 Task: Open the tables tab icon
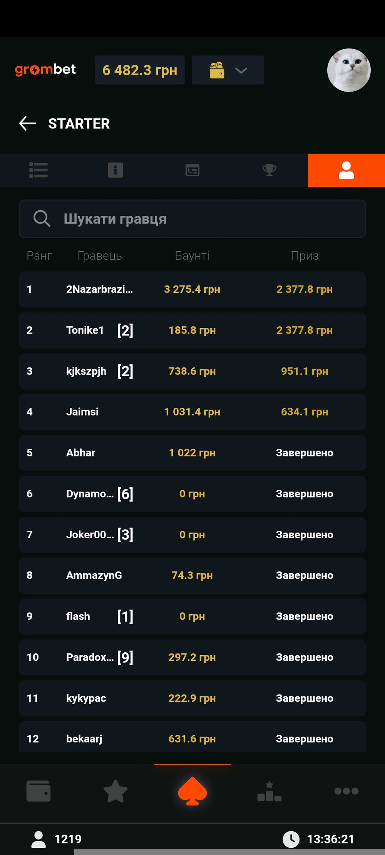192,170
